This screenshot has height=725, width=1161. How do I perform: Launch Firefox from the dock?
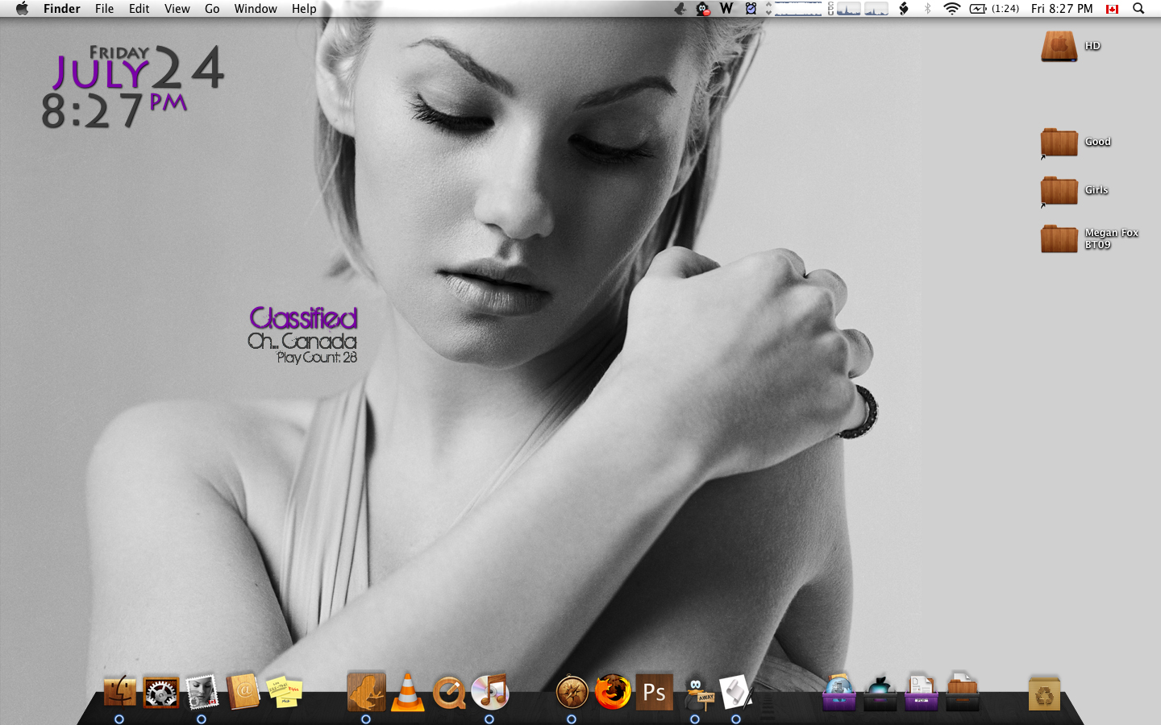coord(613,692)
